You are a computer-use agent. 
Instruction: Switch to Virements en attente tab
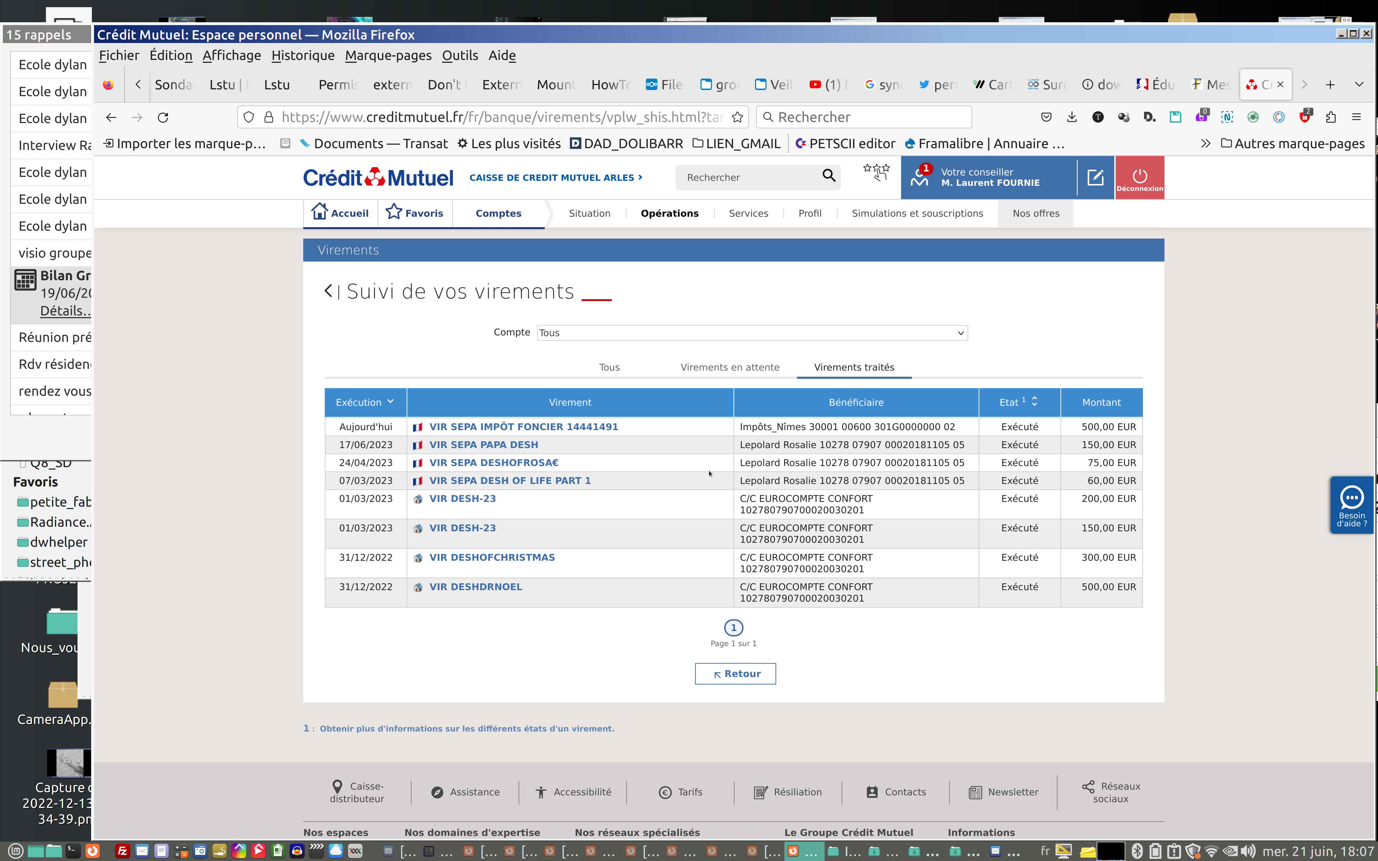(730, 367)
